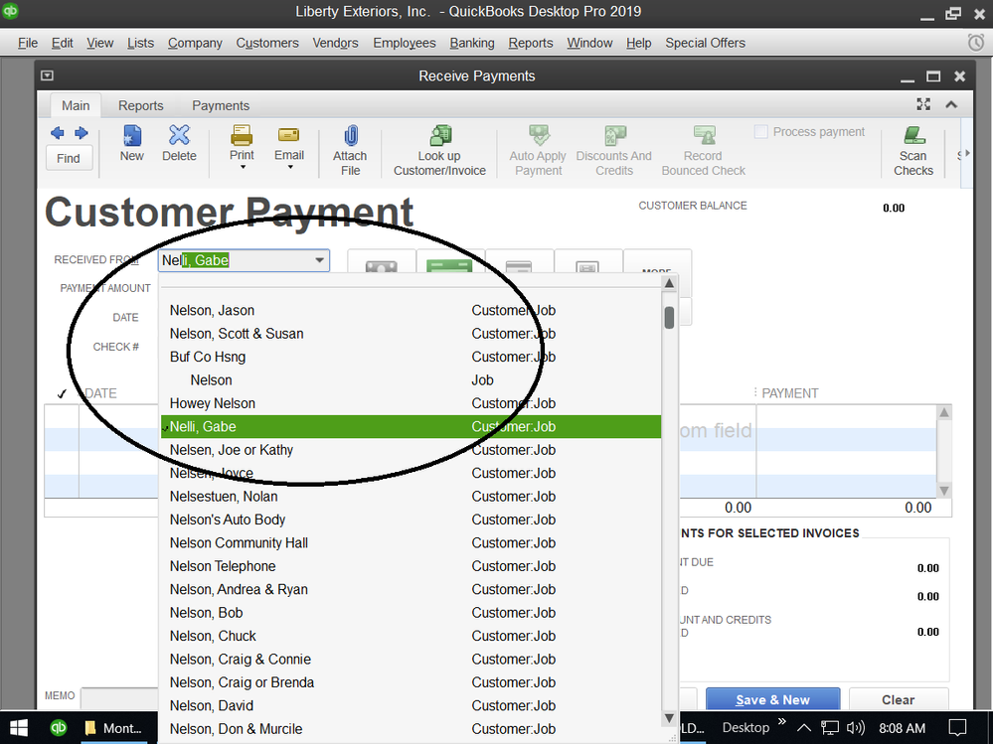Click the customer list scroll up arrow
This screenshot has height=744, width=993.
(669, 283)
